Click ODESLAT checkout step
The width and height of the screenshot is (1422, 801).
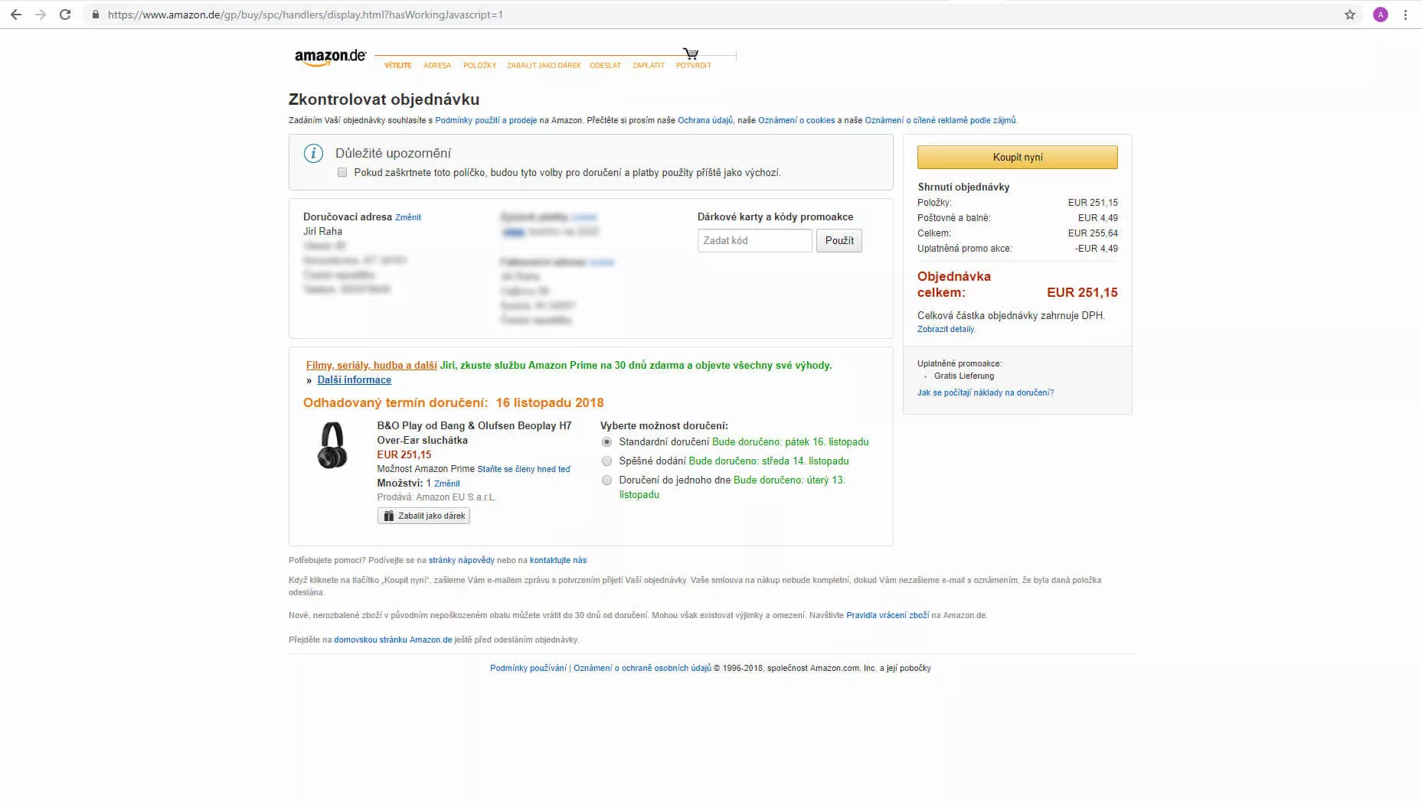coord(605,66)
